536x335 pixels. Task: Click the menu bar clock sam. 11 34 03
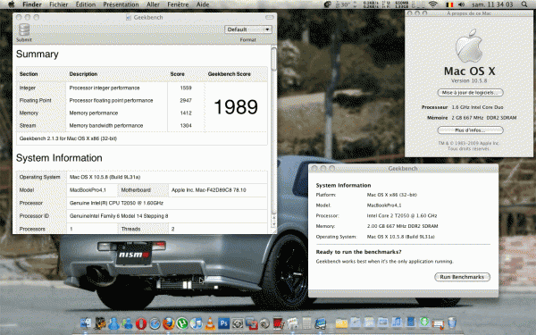coord(493,4)
